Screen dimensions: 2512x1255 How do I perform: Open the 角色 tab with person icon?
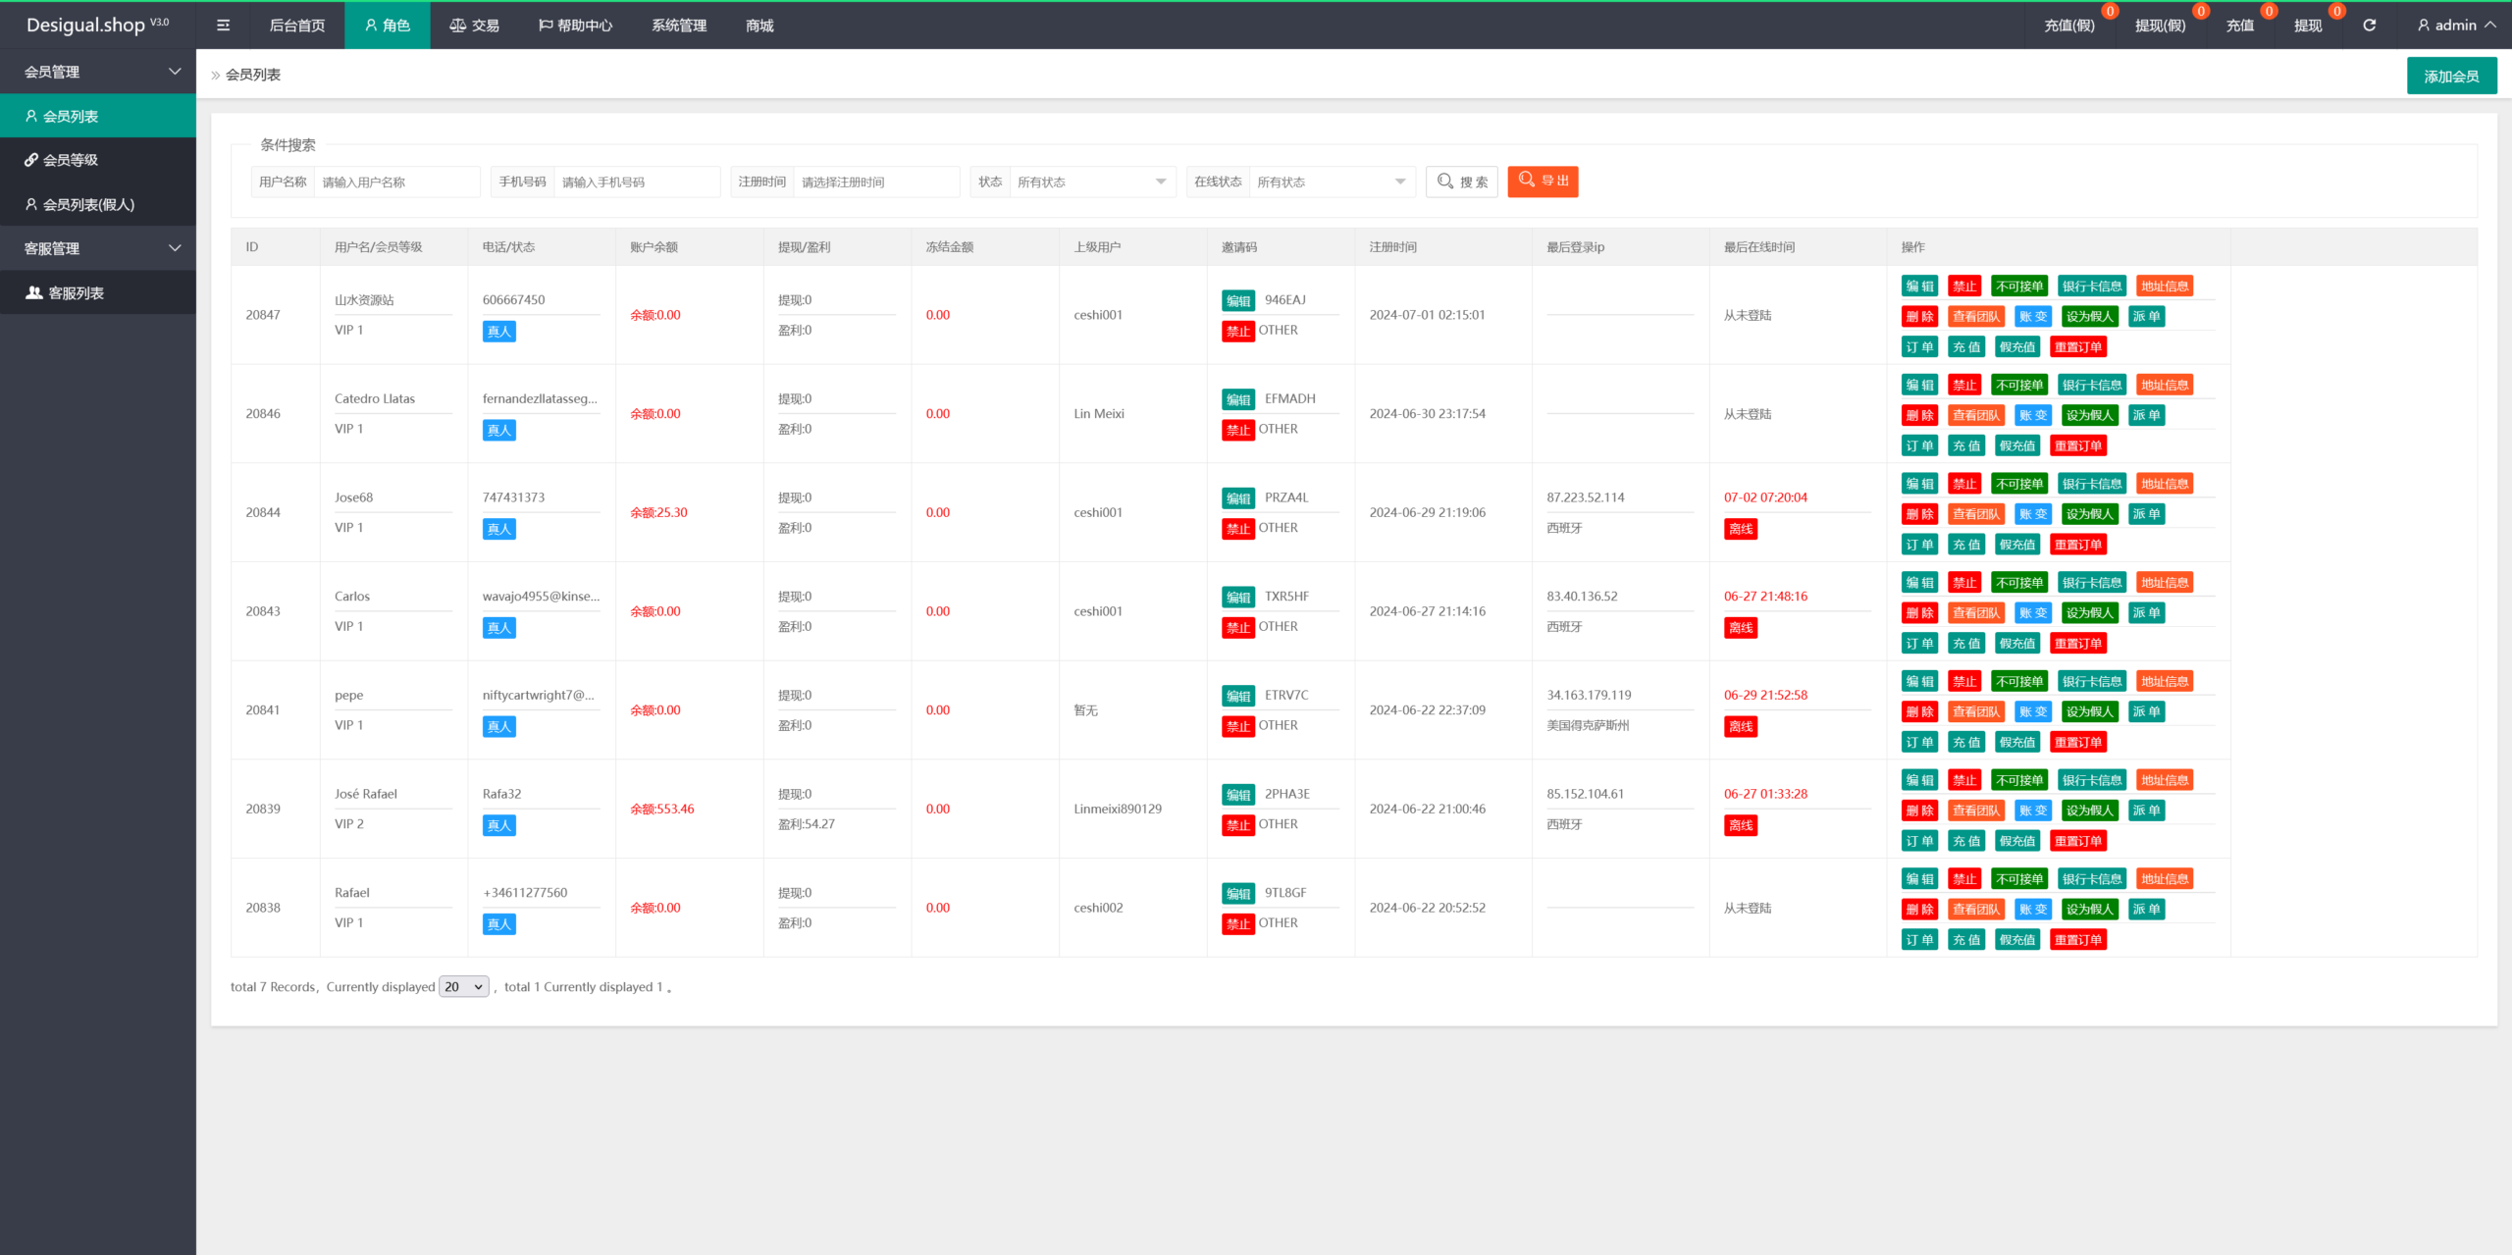tap(387, 26)
